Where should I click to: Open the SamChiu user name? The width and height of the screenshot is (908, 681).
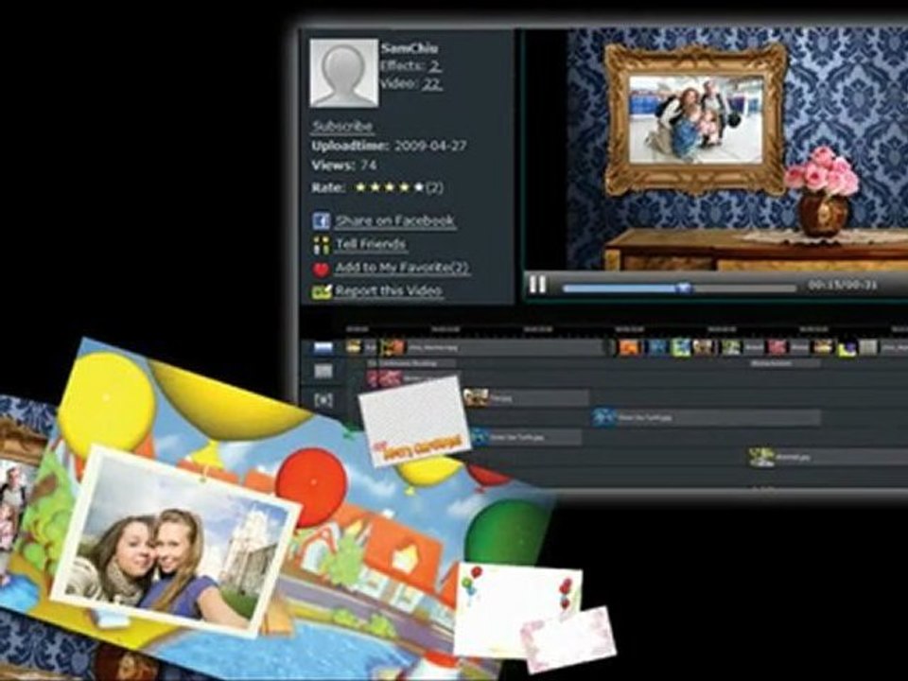click(x=409, y=48)
